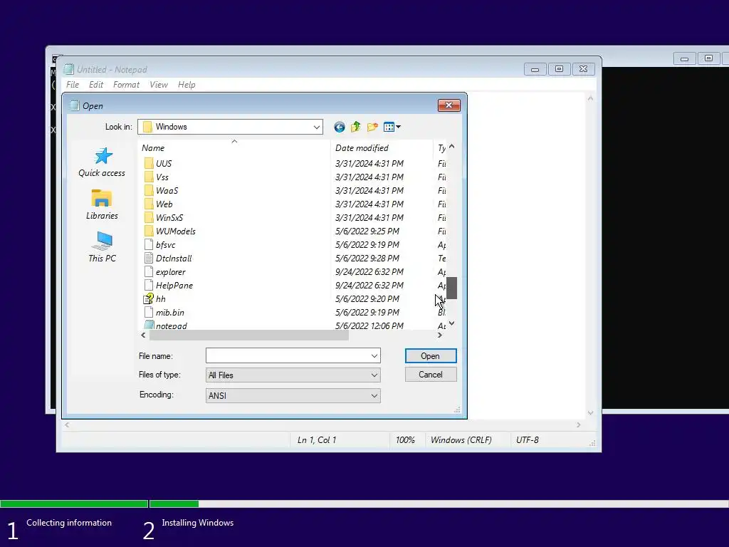The image size is (729, 547).
Task: Select the Web folder icon
Action: point(149,204)
